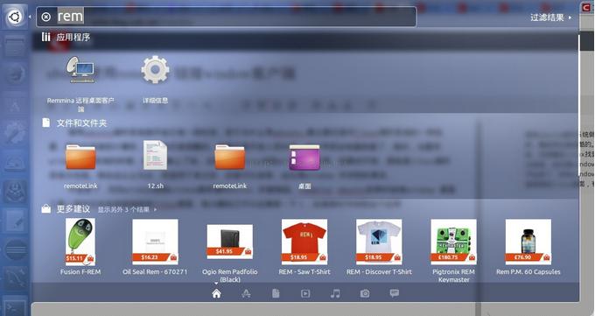Switch to the Social messages lens
The height and width of the screenshot is (316, 595).
tap(395, 293)
